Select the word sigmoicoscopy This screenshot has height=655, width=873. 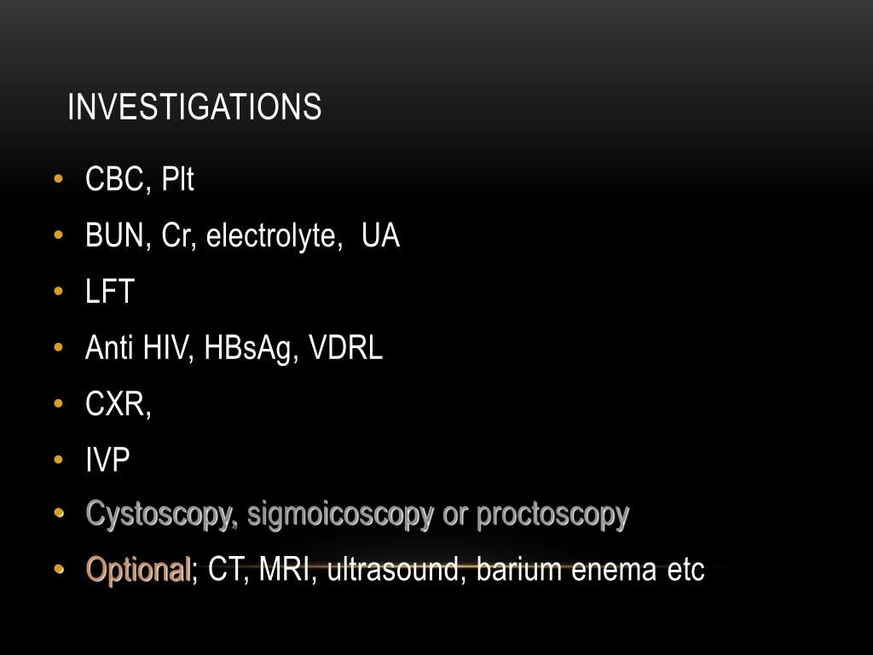pos(340,515)
